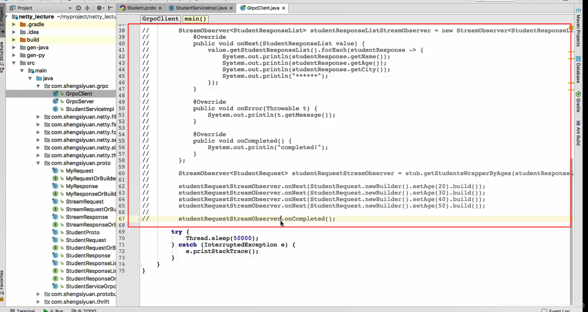Click on Thread.sleep(50000) text
Viewport: 588px width, 312px height.
[x=222, y=238]
